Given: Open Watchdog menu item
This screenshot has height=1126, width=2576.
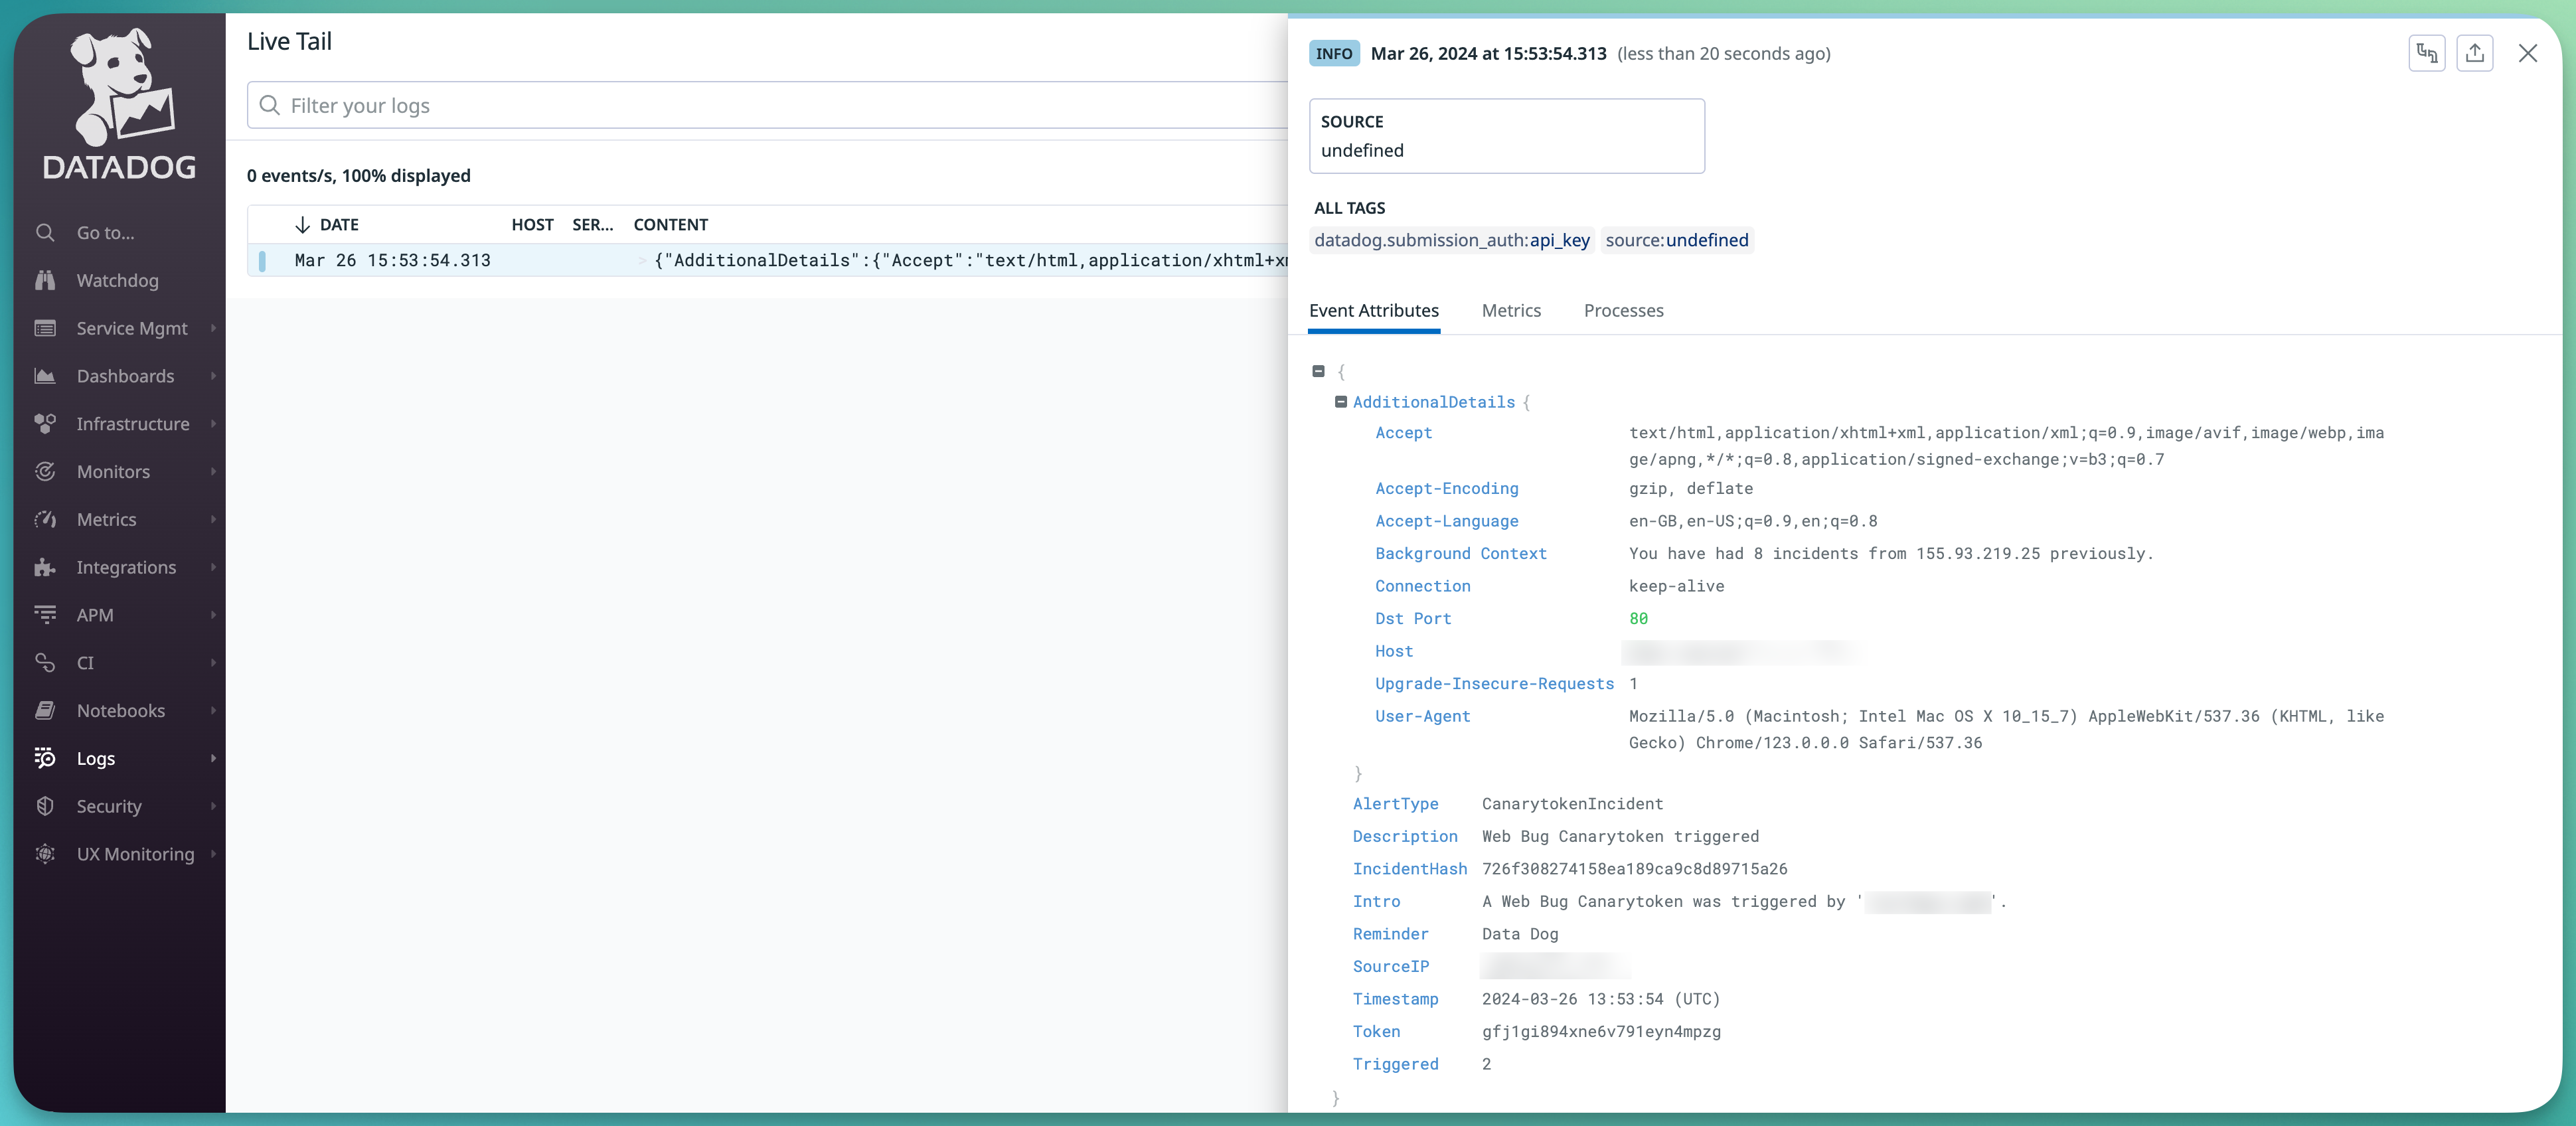Looking at the screenshot, I should 118,281.
